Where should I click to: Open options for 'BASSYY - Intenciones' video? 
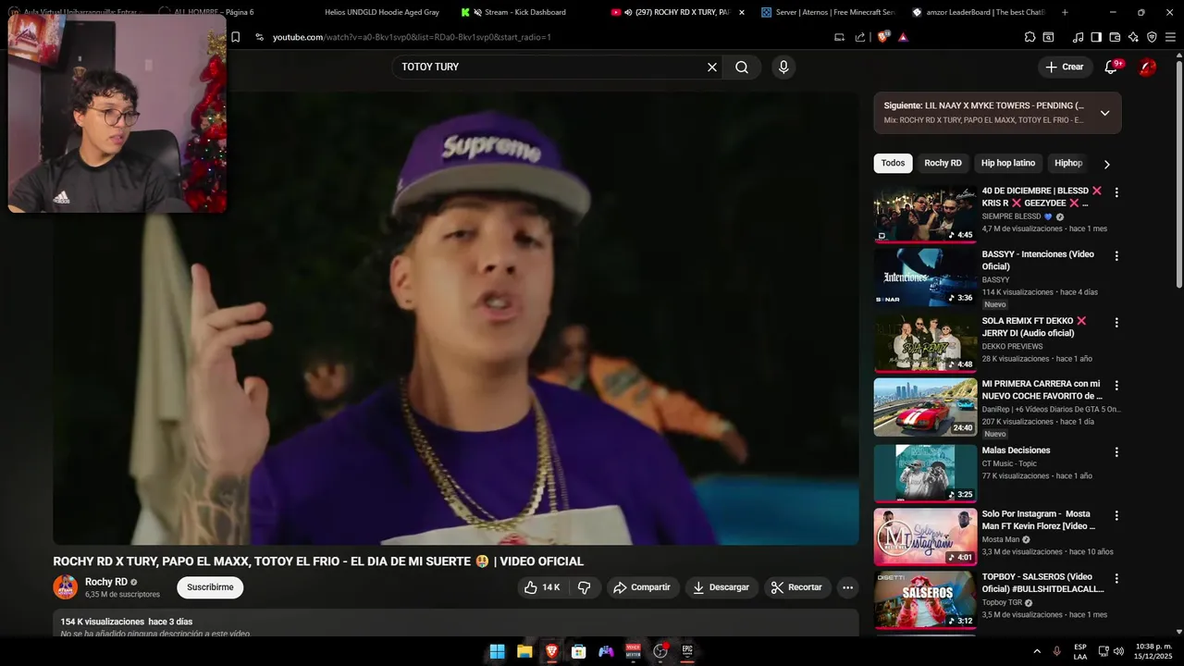1116,255
